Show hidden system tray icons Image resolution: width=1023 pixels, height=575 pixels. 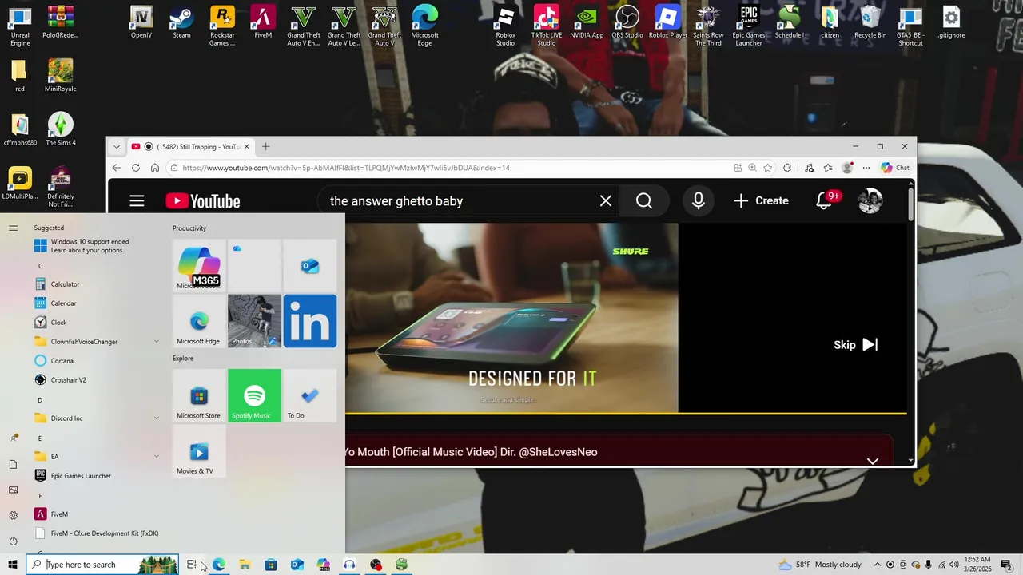pyautogui.click(x=877, y=565)
